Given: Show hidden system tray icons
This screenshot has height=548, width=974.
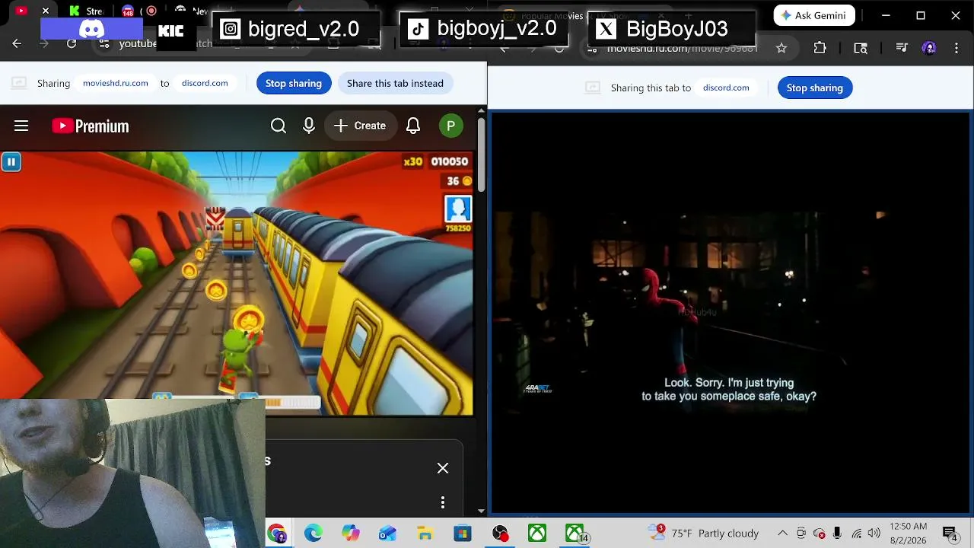Looking at the screenshot, I should click(782, 534).
